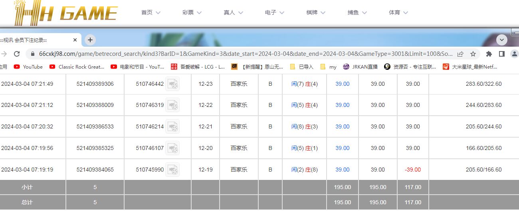519x213 pixels.
Task: Select the 棋牌 navigation item
Action: click(x=312, y=13)
